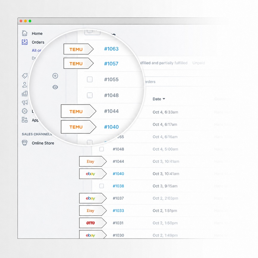Image resolution: width=258 pixels, height=258 pixels.
Task: Click the ebay tag on the Oct 3 #1040 row
Action: (x=93, y=174)
